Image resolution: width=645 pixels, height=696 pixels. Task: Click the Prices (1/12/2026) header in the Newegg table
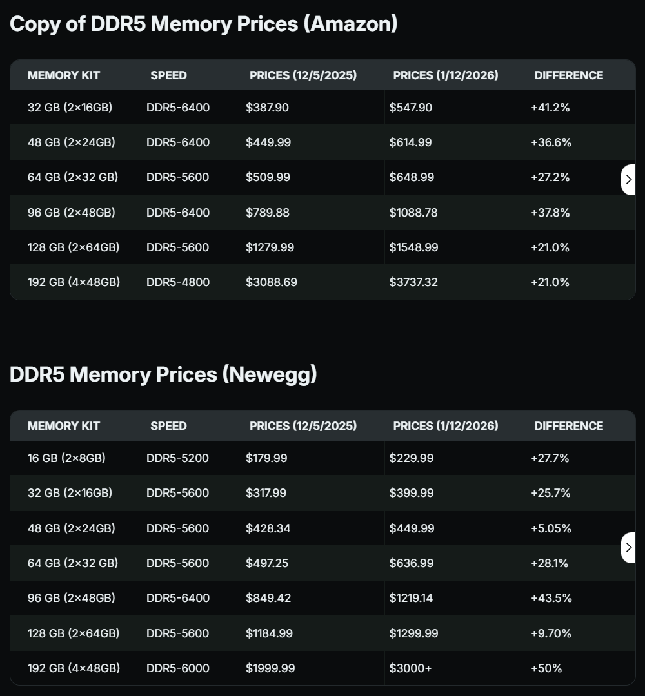[x=446, y=426]
